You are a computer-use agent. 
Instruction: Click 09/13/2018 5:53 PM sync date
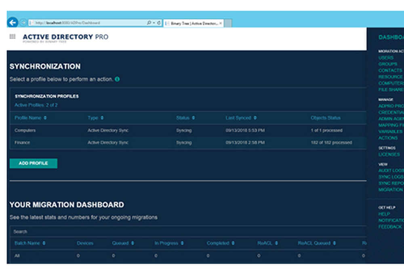coord(245,131)
